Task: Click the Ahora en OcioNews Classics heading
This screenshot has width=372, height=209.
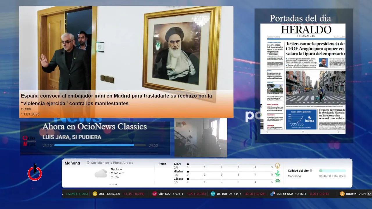Action: [x=94, y=127]
